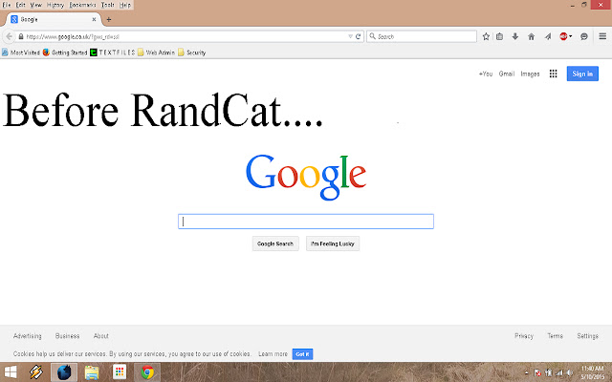
Task: Expand Adblock icon dropdown arrow
Action: [x=570, y=36]
